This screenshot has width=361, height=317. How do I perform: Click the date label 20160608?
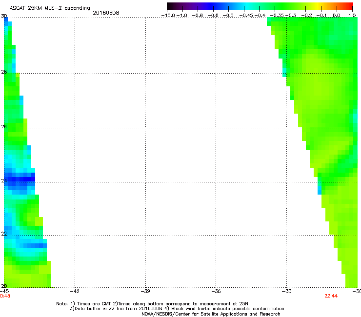106,13
